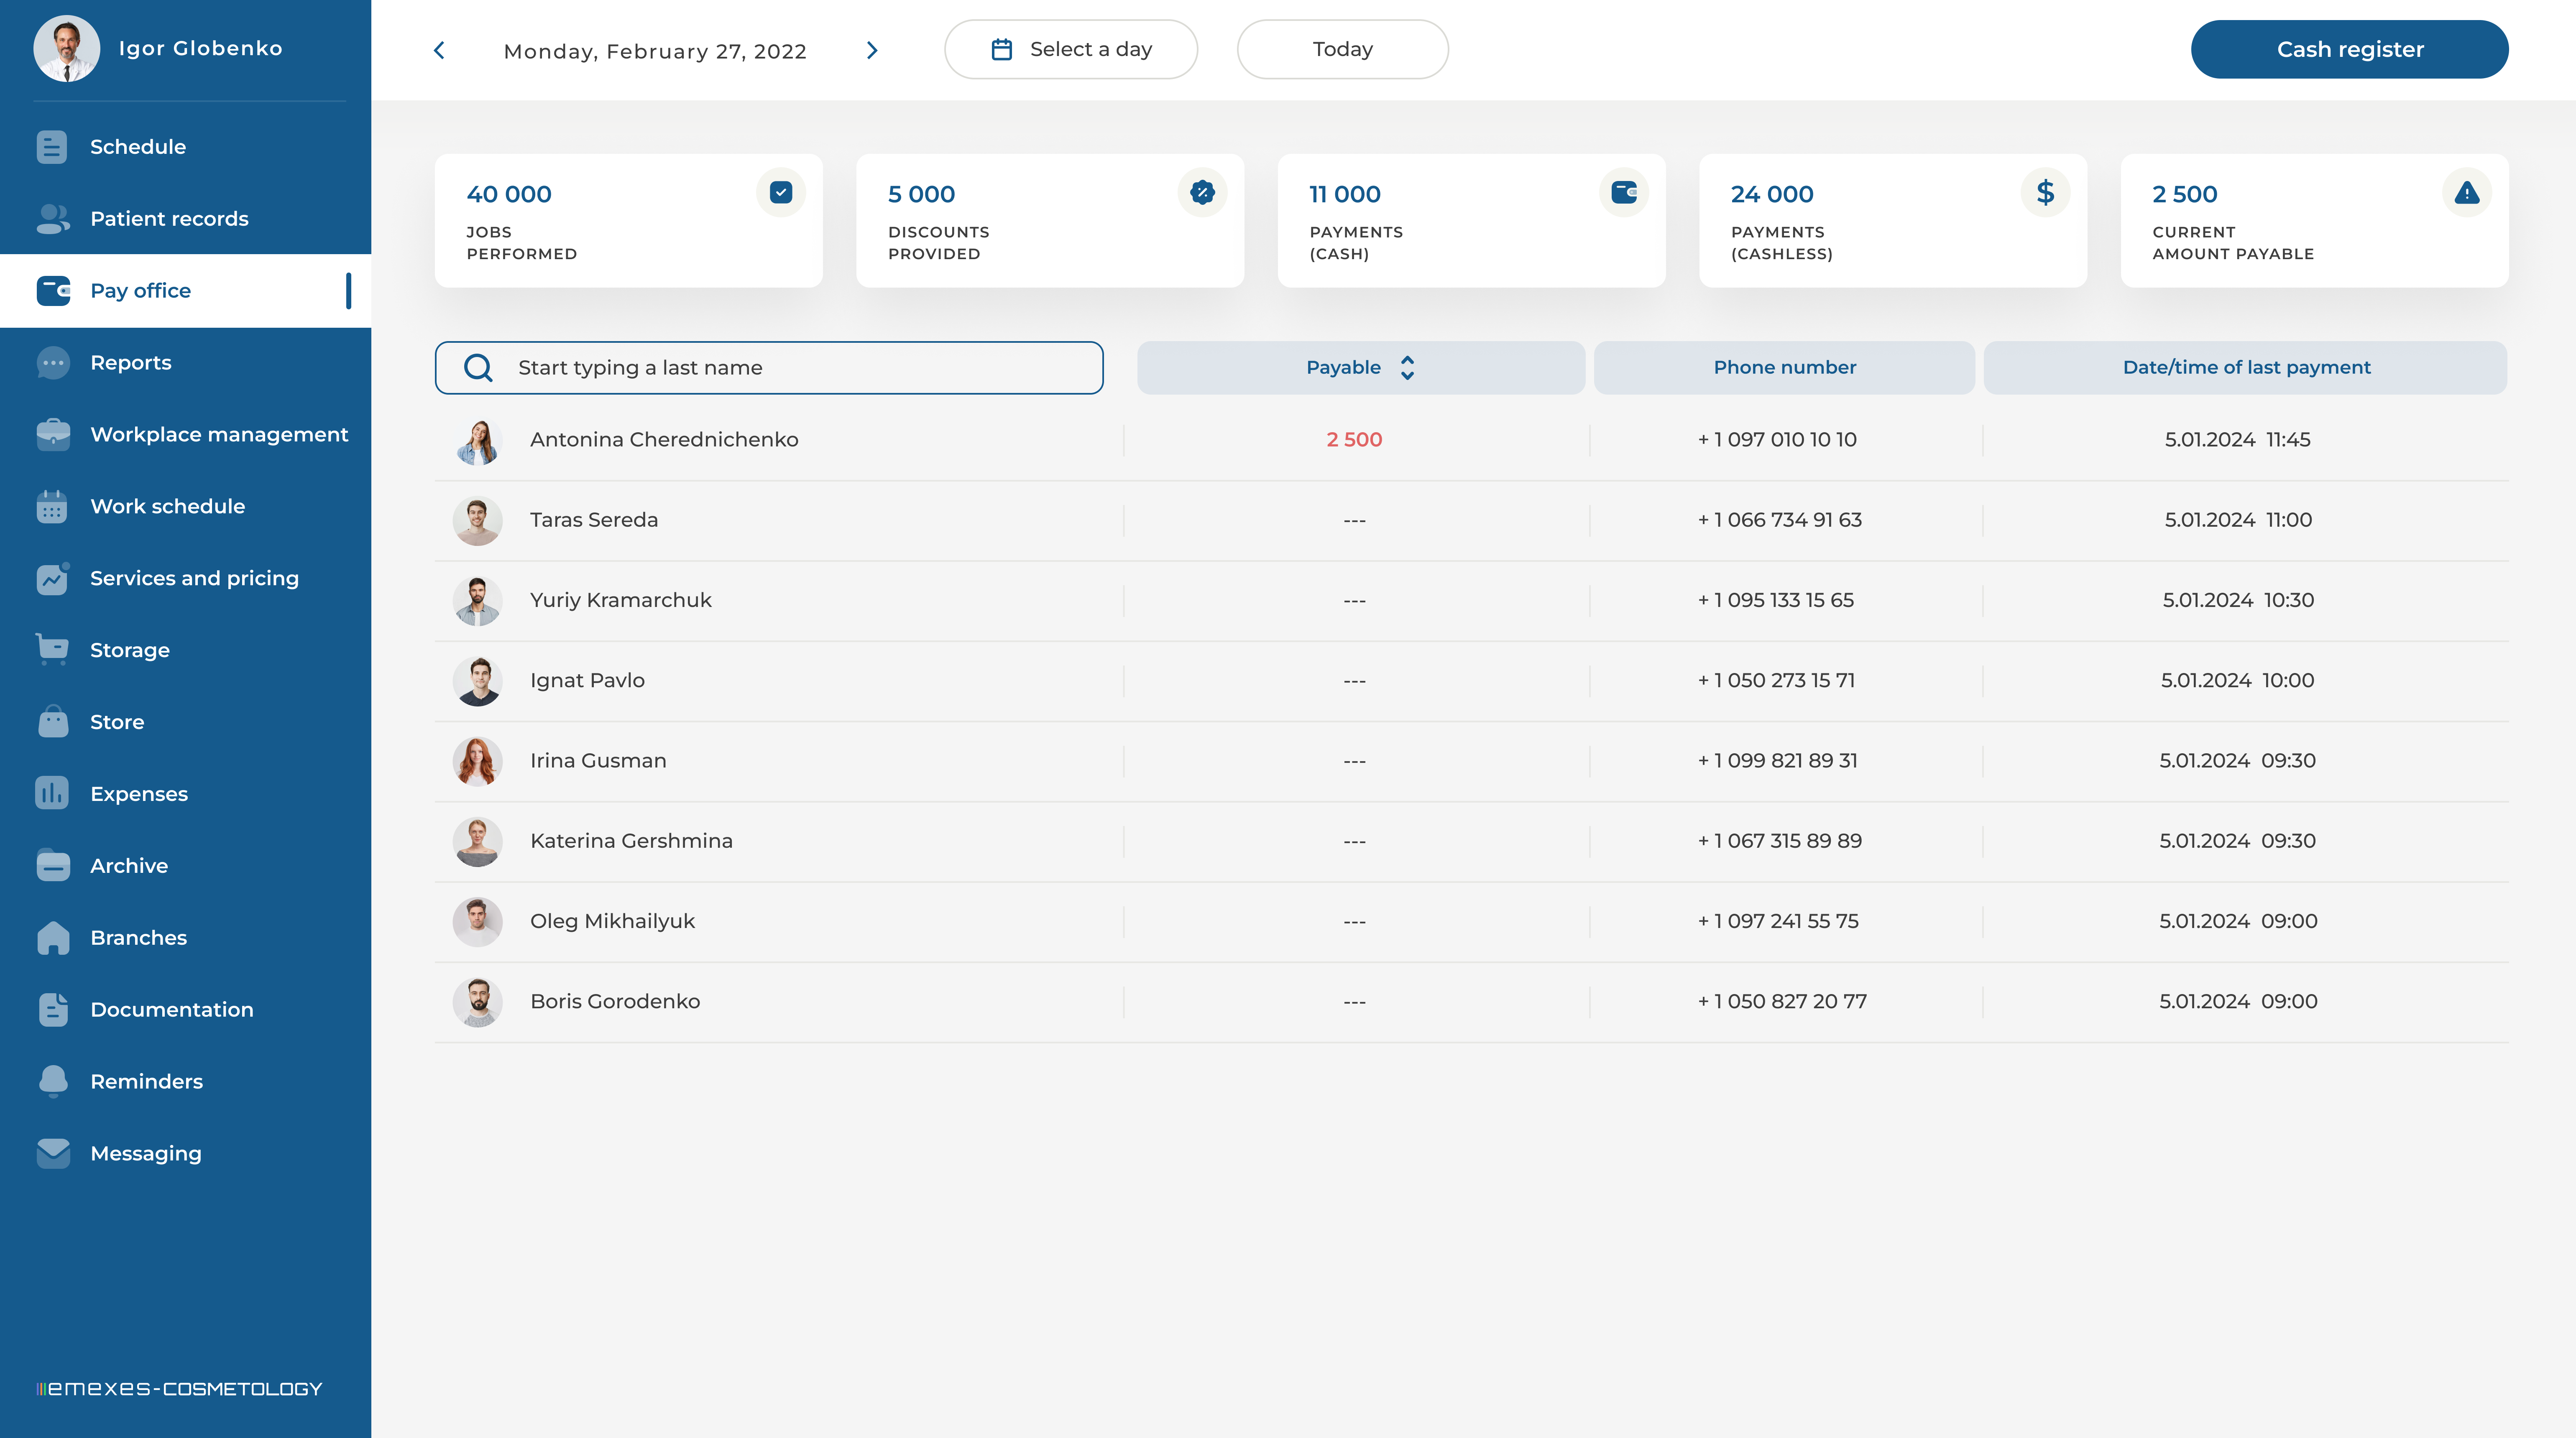This screenshot has width=2576, height=1438.
Task: Click Antonina Cherednichenko's avatar thumbnail
Action: coord(477,441)
